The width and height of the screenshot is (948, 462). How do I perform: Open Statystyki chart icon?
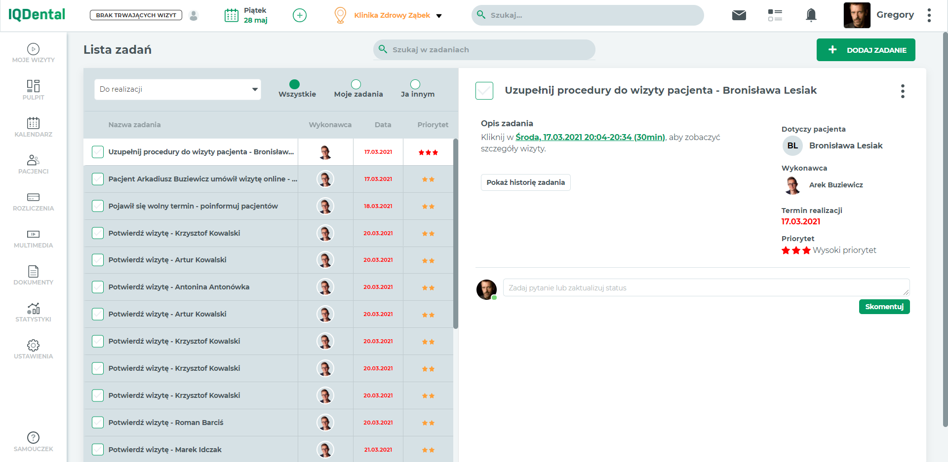pos(33,308)
